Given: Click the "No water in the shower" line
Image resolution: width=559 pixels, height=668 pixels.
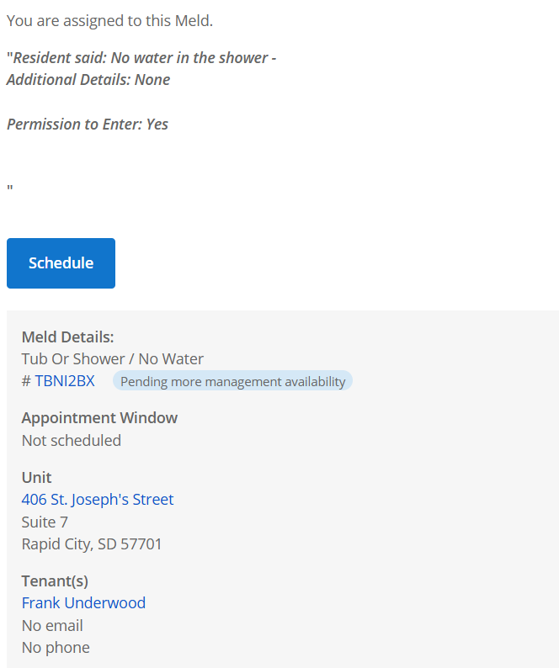Looking at the screenshot, I should coord(141,58).
